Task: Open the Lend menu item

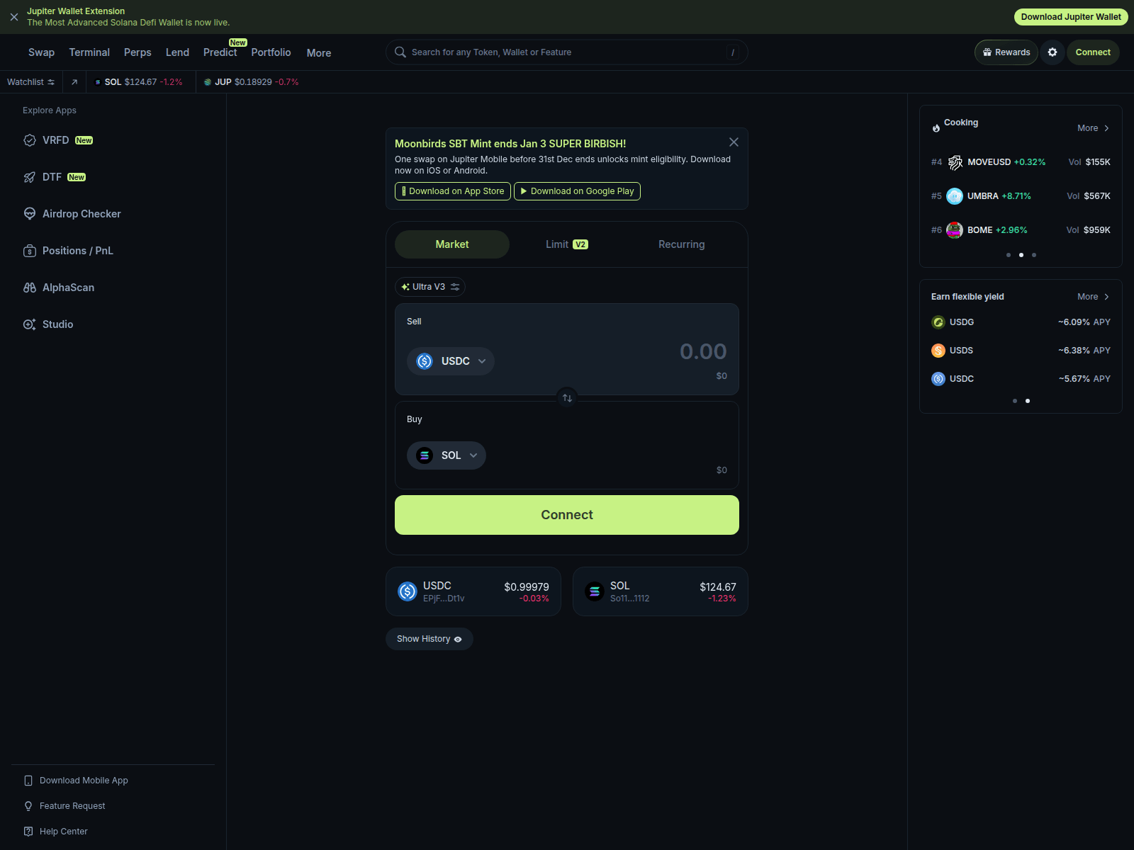Action: 177,52
